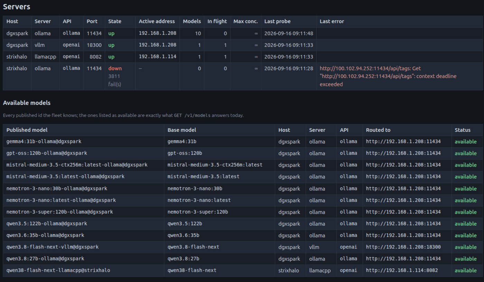The width and height of the screenshot is (484, 282).
Task: Click the 'vllm' server cell in Servers table
Action: (39, 45)
